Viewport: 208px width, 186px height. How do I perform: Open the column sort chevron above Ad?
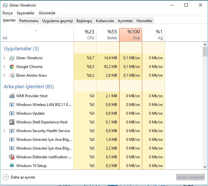point(36,31)
